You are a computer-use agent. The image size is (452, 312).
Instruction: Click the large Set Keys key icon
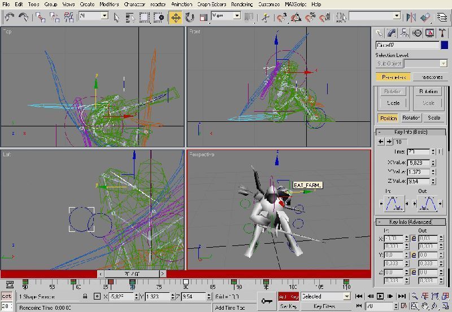tap(267, 301)
